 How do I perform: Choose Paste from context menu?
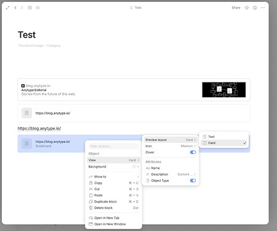[x=113, y=195]
